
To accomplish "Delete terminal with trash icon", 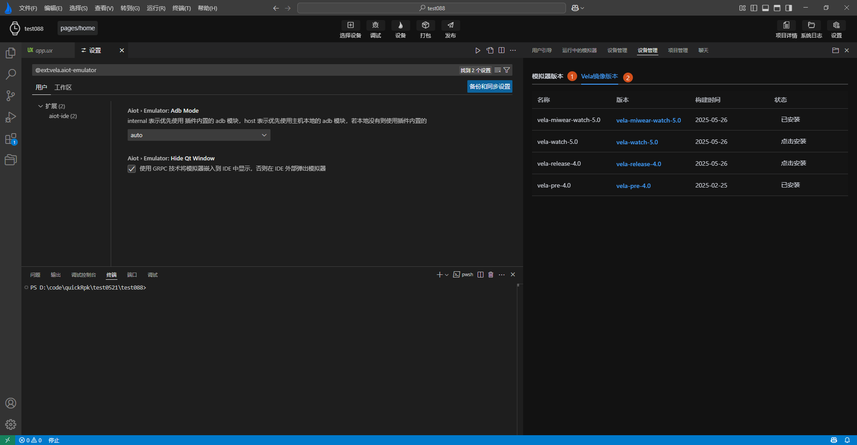I will click(x=491, y=275).
